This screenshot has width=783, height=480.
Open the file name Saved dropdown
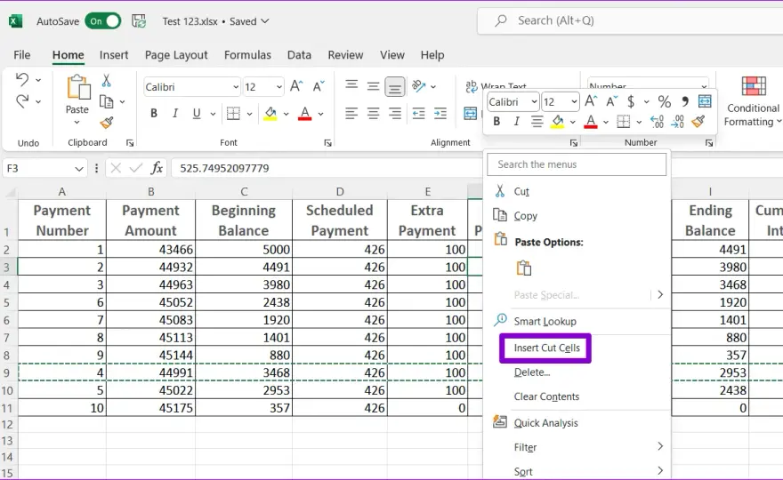265,21
